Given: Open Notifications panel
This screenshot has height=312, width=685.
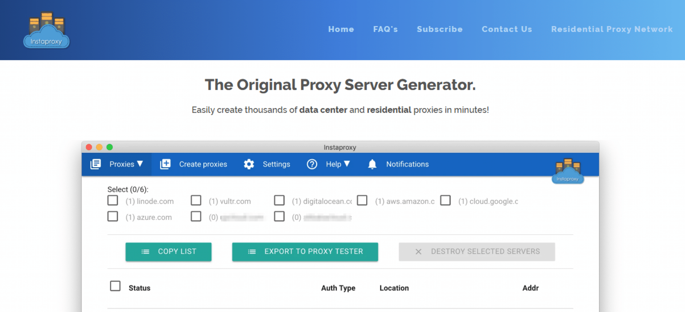Looking at the screenshot, I should point(407,164).
